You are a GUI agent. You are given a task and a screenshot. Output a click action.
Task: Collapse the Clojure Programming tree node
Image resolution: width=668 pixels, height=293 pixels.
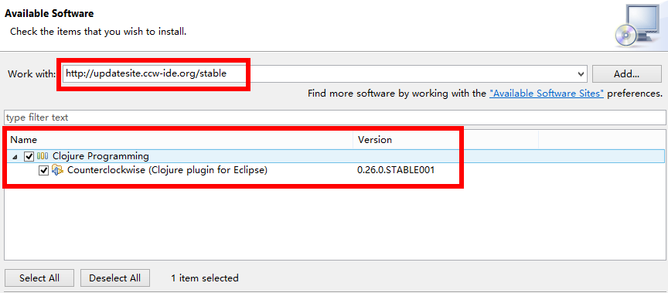[x=15, y=157]
